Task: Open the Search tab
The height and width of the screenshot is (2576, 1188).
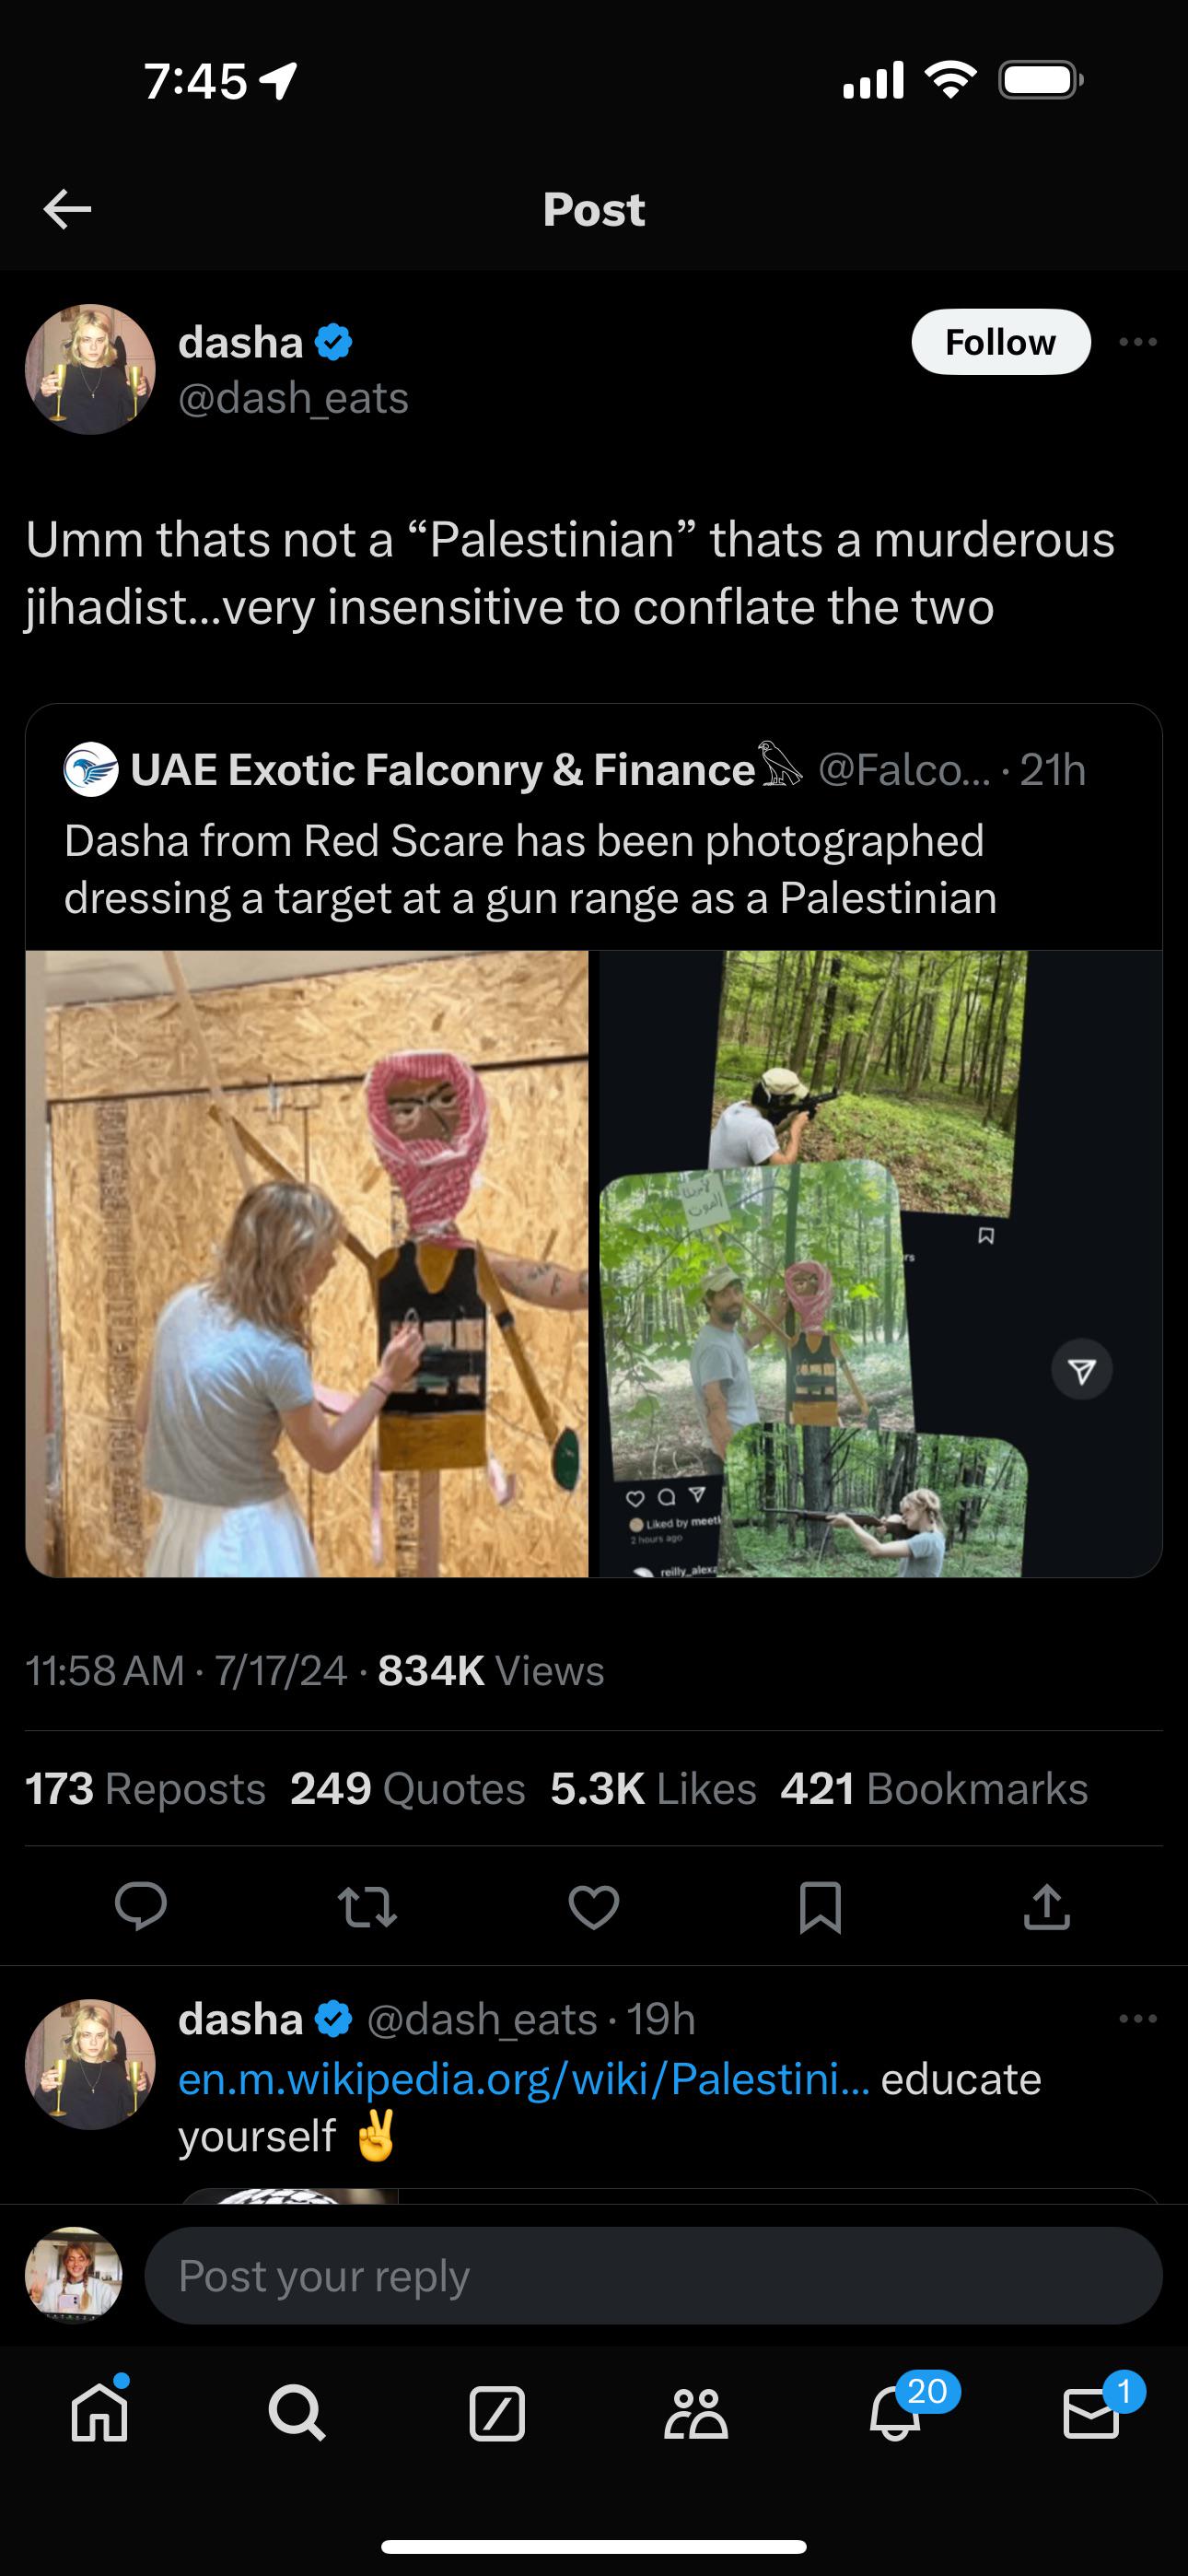Action: click(297, 2414)
